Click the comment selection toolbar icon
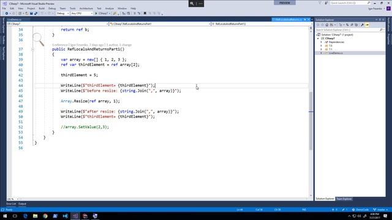This screenshot has height=220, width=392. [x=135, y=13]
